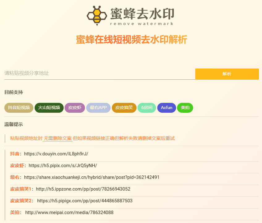262x223 pixels.
Task: Focus the video share address input field
Action: (x=99, y=74)
